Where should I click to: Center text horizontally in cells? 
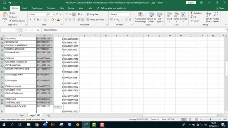tap(70, 20)
